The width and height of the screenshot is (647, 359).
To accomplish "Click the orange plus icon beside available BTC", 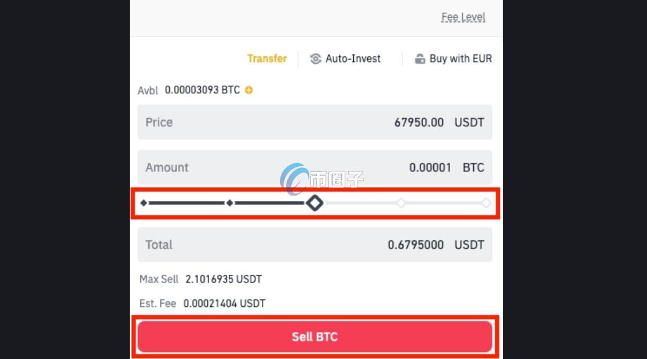I will [x=249, y=90].
